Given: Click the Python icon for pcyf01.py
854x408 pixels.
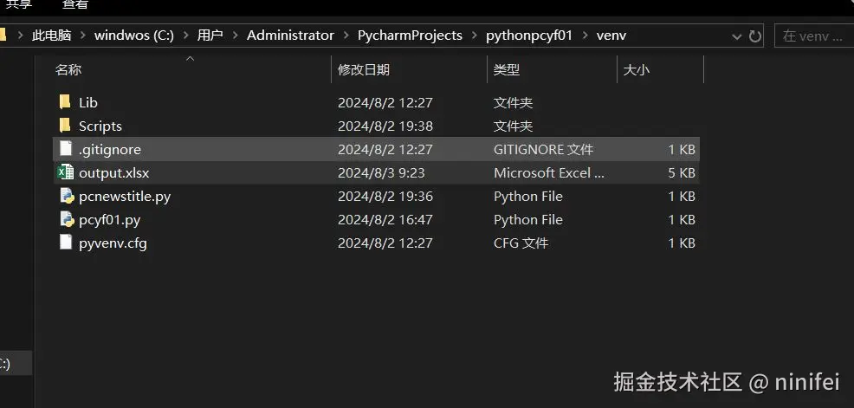Looking at the screenshot, I should click(66, 219).
